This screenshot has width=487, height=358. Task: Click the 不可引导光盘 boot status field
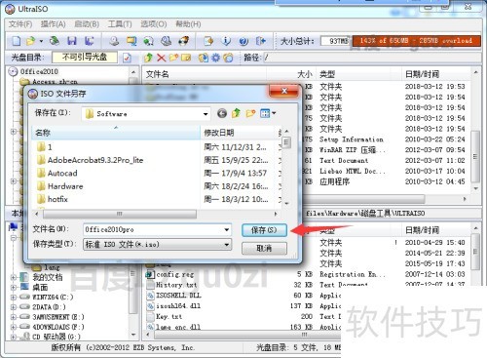85,58
